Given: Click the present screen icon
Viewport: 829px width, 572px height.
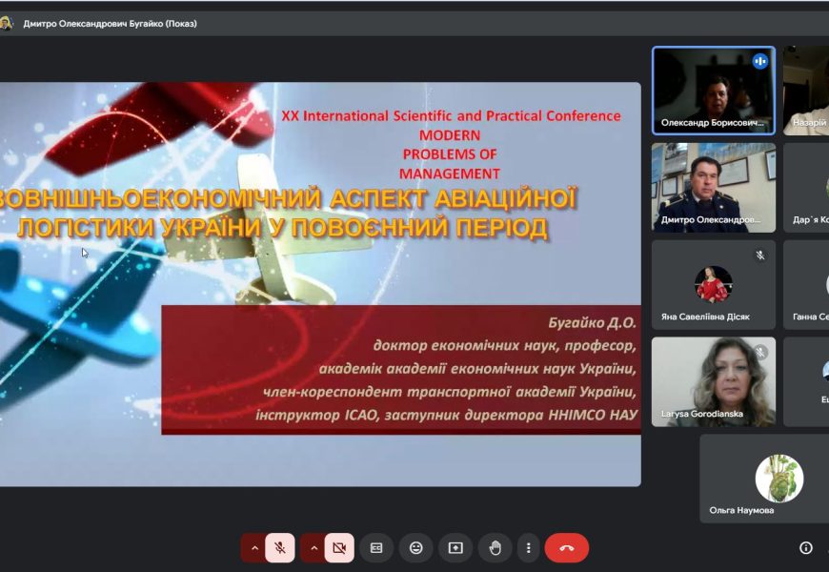Looking at the screenshot, I should (x=455, y=548).
